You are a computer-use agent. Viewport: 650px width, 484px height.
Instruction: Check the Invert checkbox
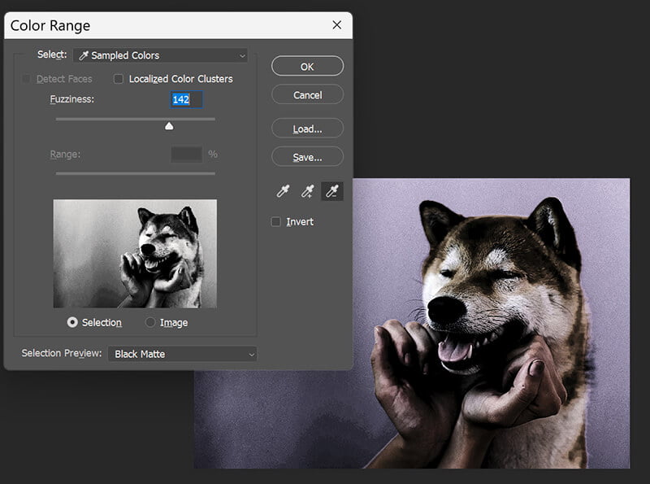pyautogui.click(x=276, y=220)
